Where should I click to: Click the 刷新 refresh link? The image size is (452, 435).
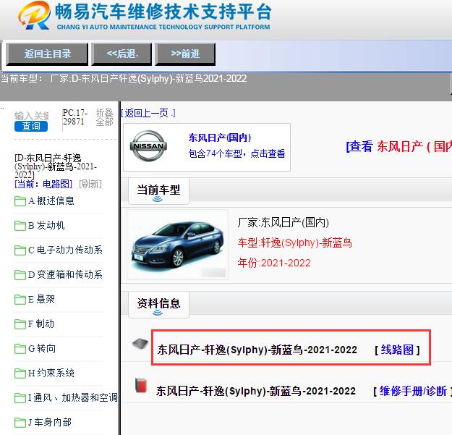pos(90,184)
